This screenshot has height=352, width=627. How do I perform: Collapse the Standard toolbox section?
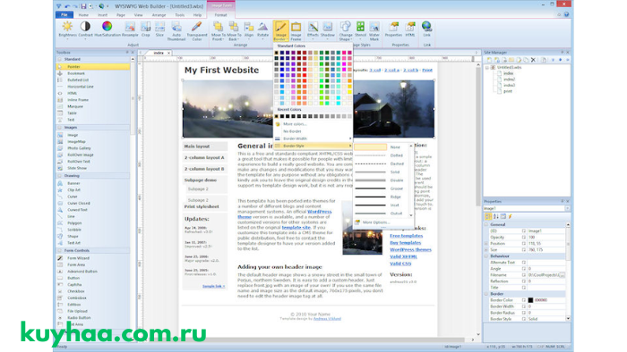coord(60,59)
